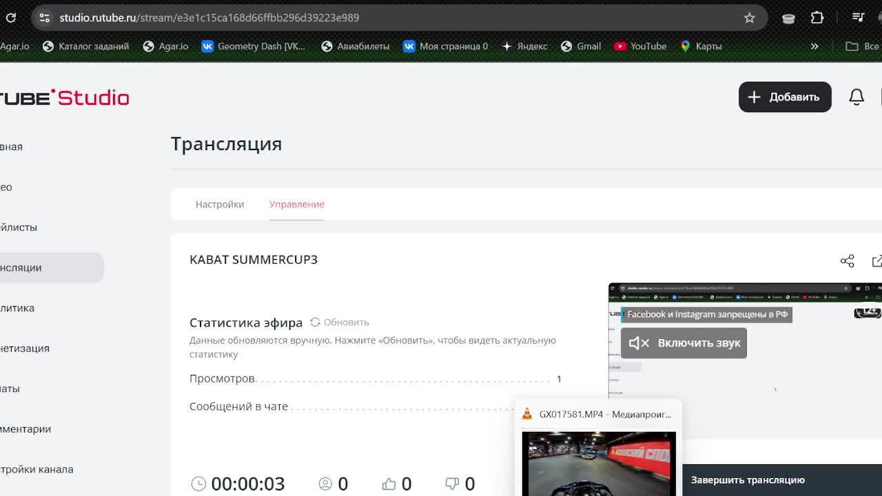
Task: Click the Rutube Studio logo
Action: pos(65,97)
